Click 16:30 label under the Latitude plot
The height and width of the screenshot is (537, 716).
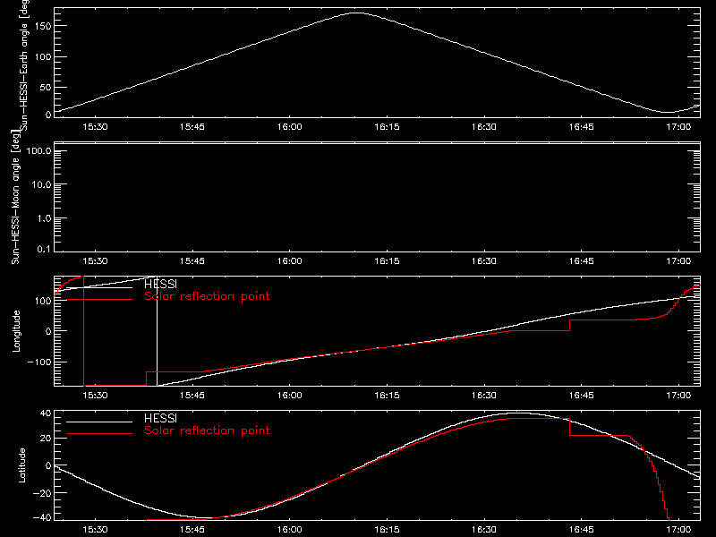click(x=484, y=530)
